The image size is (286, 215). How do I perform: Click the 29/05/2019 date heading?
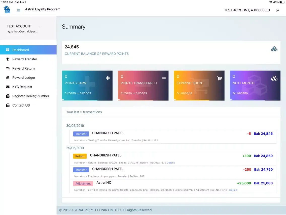pos(75,148)
